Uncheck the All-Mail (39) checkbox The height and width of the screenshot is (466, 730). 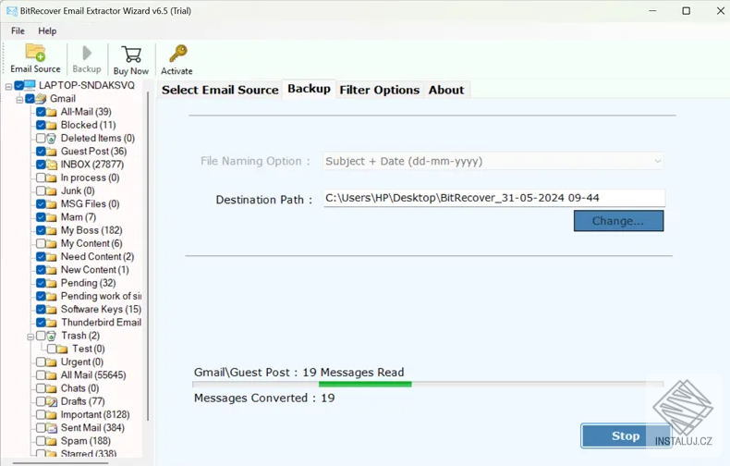click(x=41, y=112)
